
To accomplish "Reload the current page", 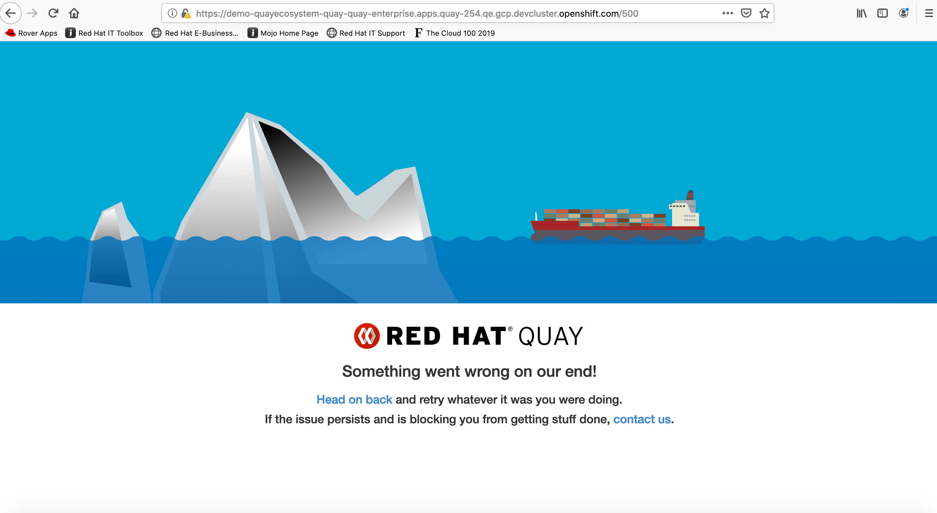I will 53,13.
